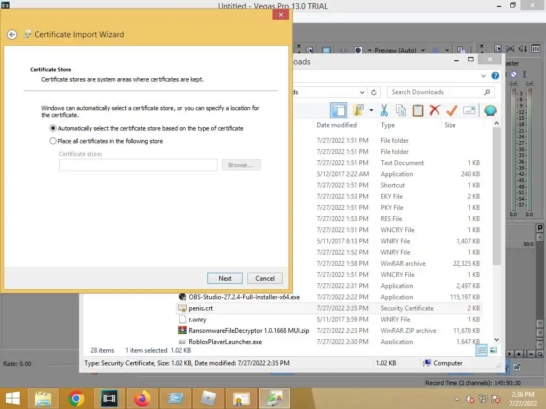Close the Certificate Import Wizard dialog
This screenshot has height=409, width=546.
280,14
